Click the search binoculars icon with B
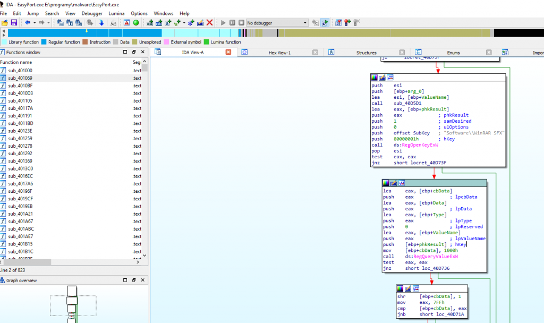This screenshot has height=323, width=544. click(x=60, y=23)
